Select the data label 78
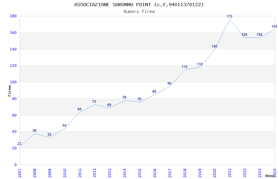 tap(124, 98)
